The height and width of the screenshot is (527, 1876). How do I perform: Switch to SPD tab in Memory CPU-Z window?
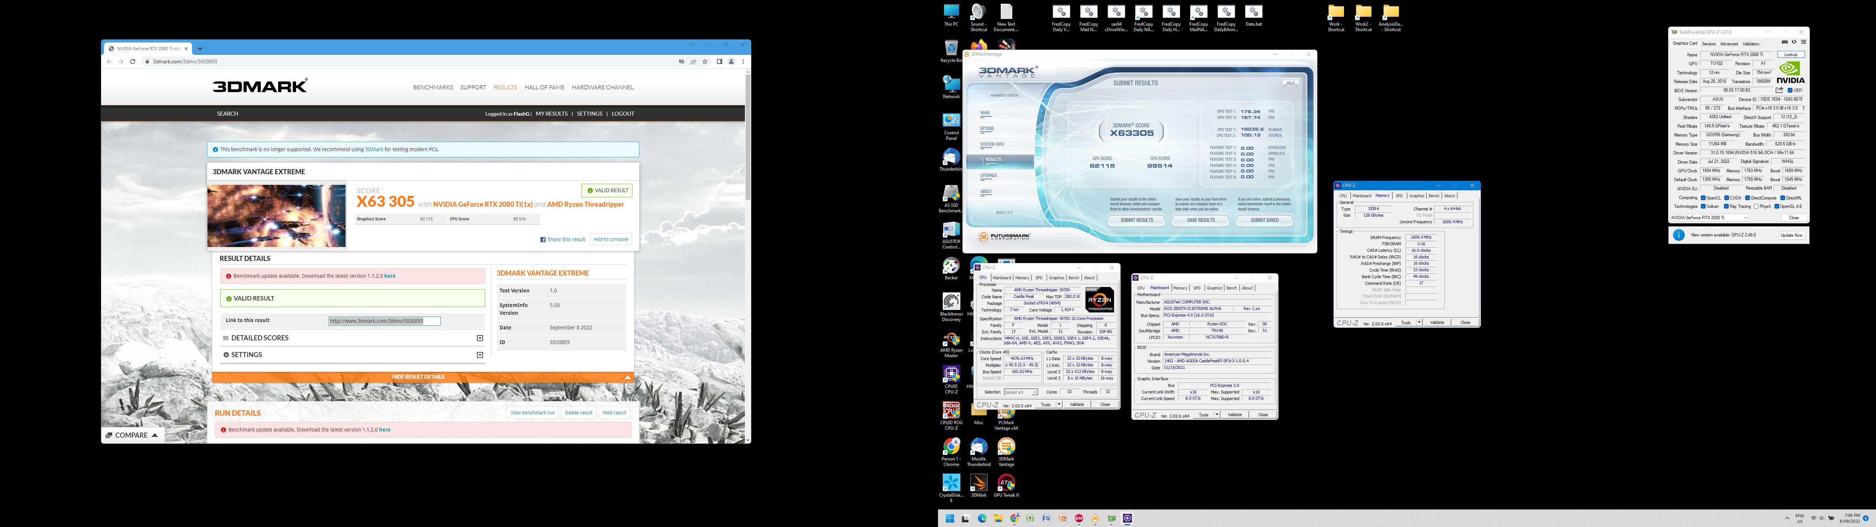(x=1399, y=196)
